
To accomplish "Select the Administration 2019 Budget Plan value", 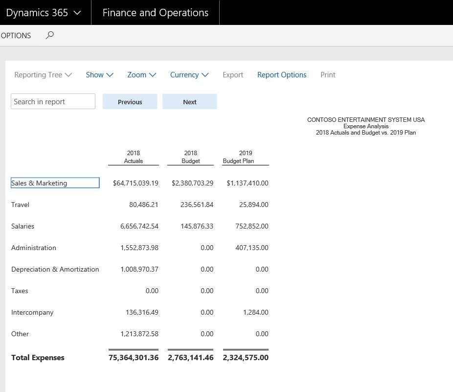I will coord(251,248).
